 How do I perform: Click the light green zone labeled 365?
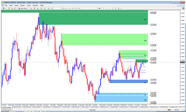[x=104, y=39]
